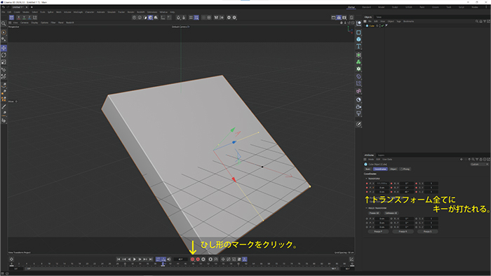Screen dimensions: 491x276
Task: Open the User Data menu in Attributes
Action: tap(387, 160)
